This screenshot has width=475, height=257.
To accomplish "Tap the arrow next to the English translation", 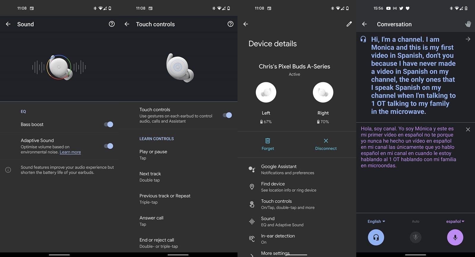I will point(468,39).
